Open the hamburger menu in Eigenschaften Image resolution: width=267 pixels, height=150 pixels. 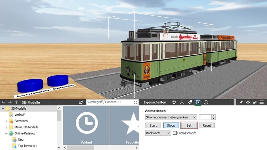[x=262, y=102]
